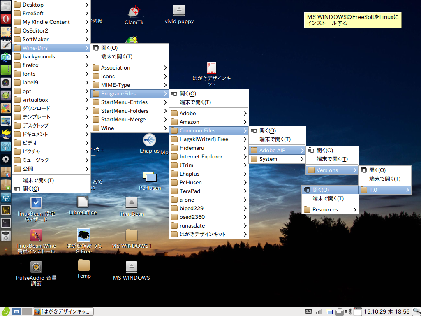Select the vivid puppy drive icon
The width and height of the screenshot is (421, 316).
(x=179, y=14)
